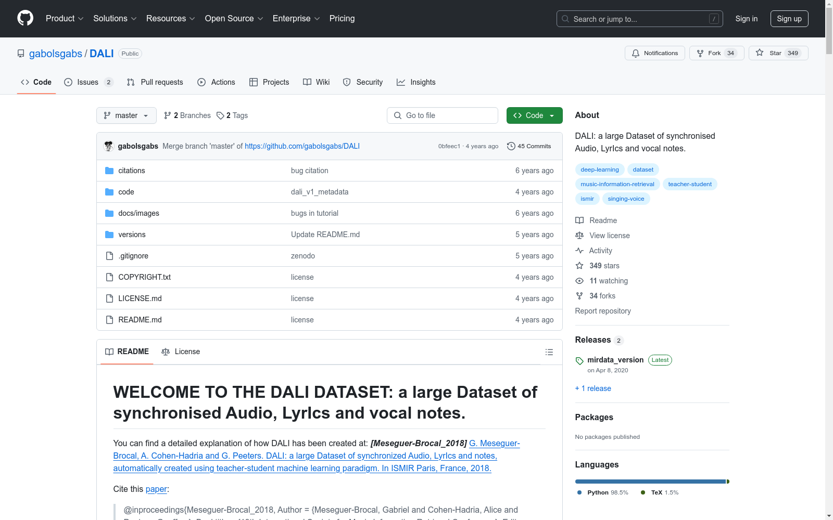Click the gabolsgabs avatar in commit row

pyautogui.click(x=109, y=146)
